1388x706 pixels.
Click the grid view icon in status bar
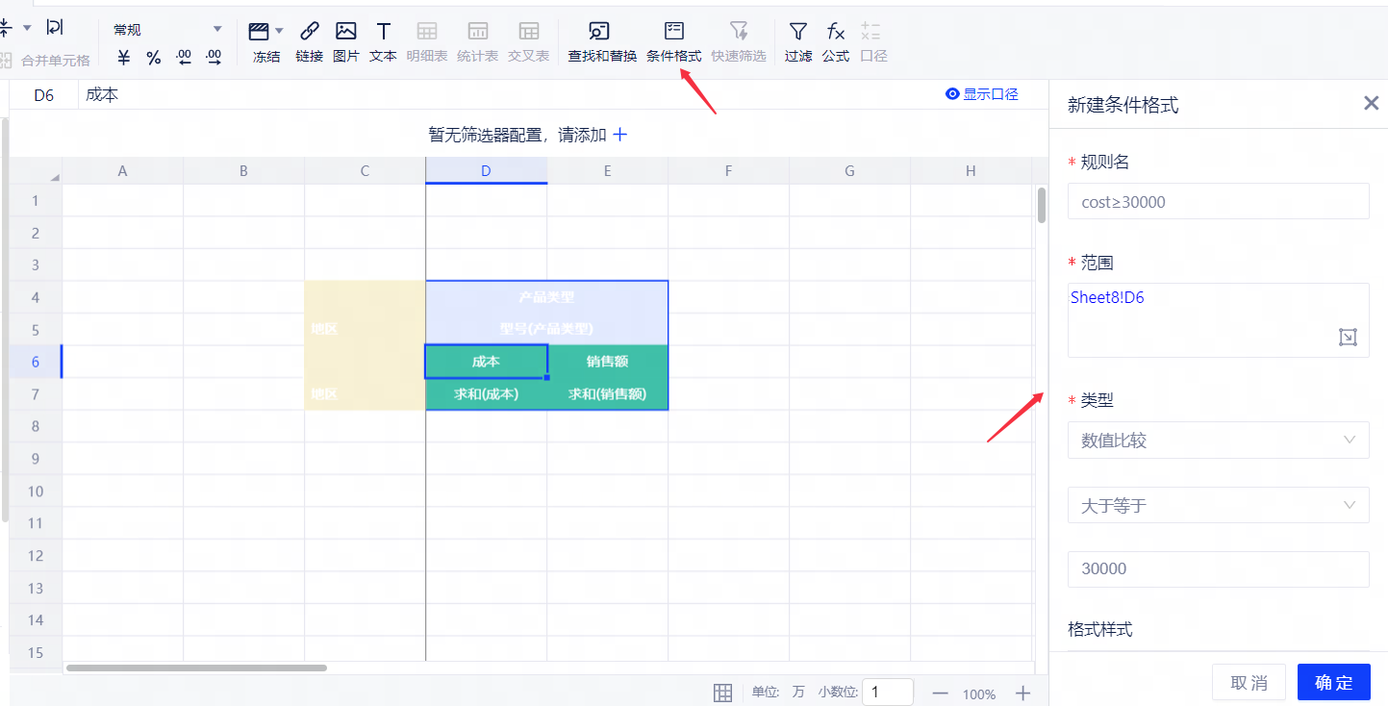(722, 693)
